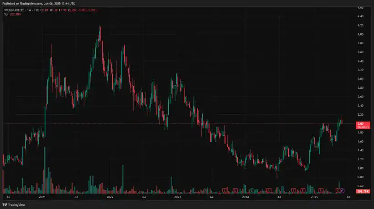Click the green event marker near 2024
Viewport: 374px width, 209px height.
(251, 190)
